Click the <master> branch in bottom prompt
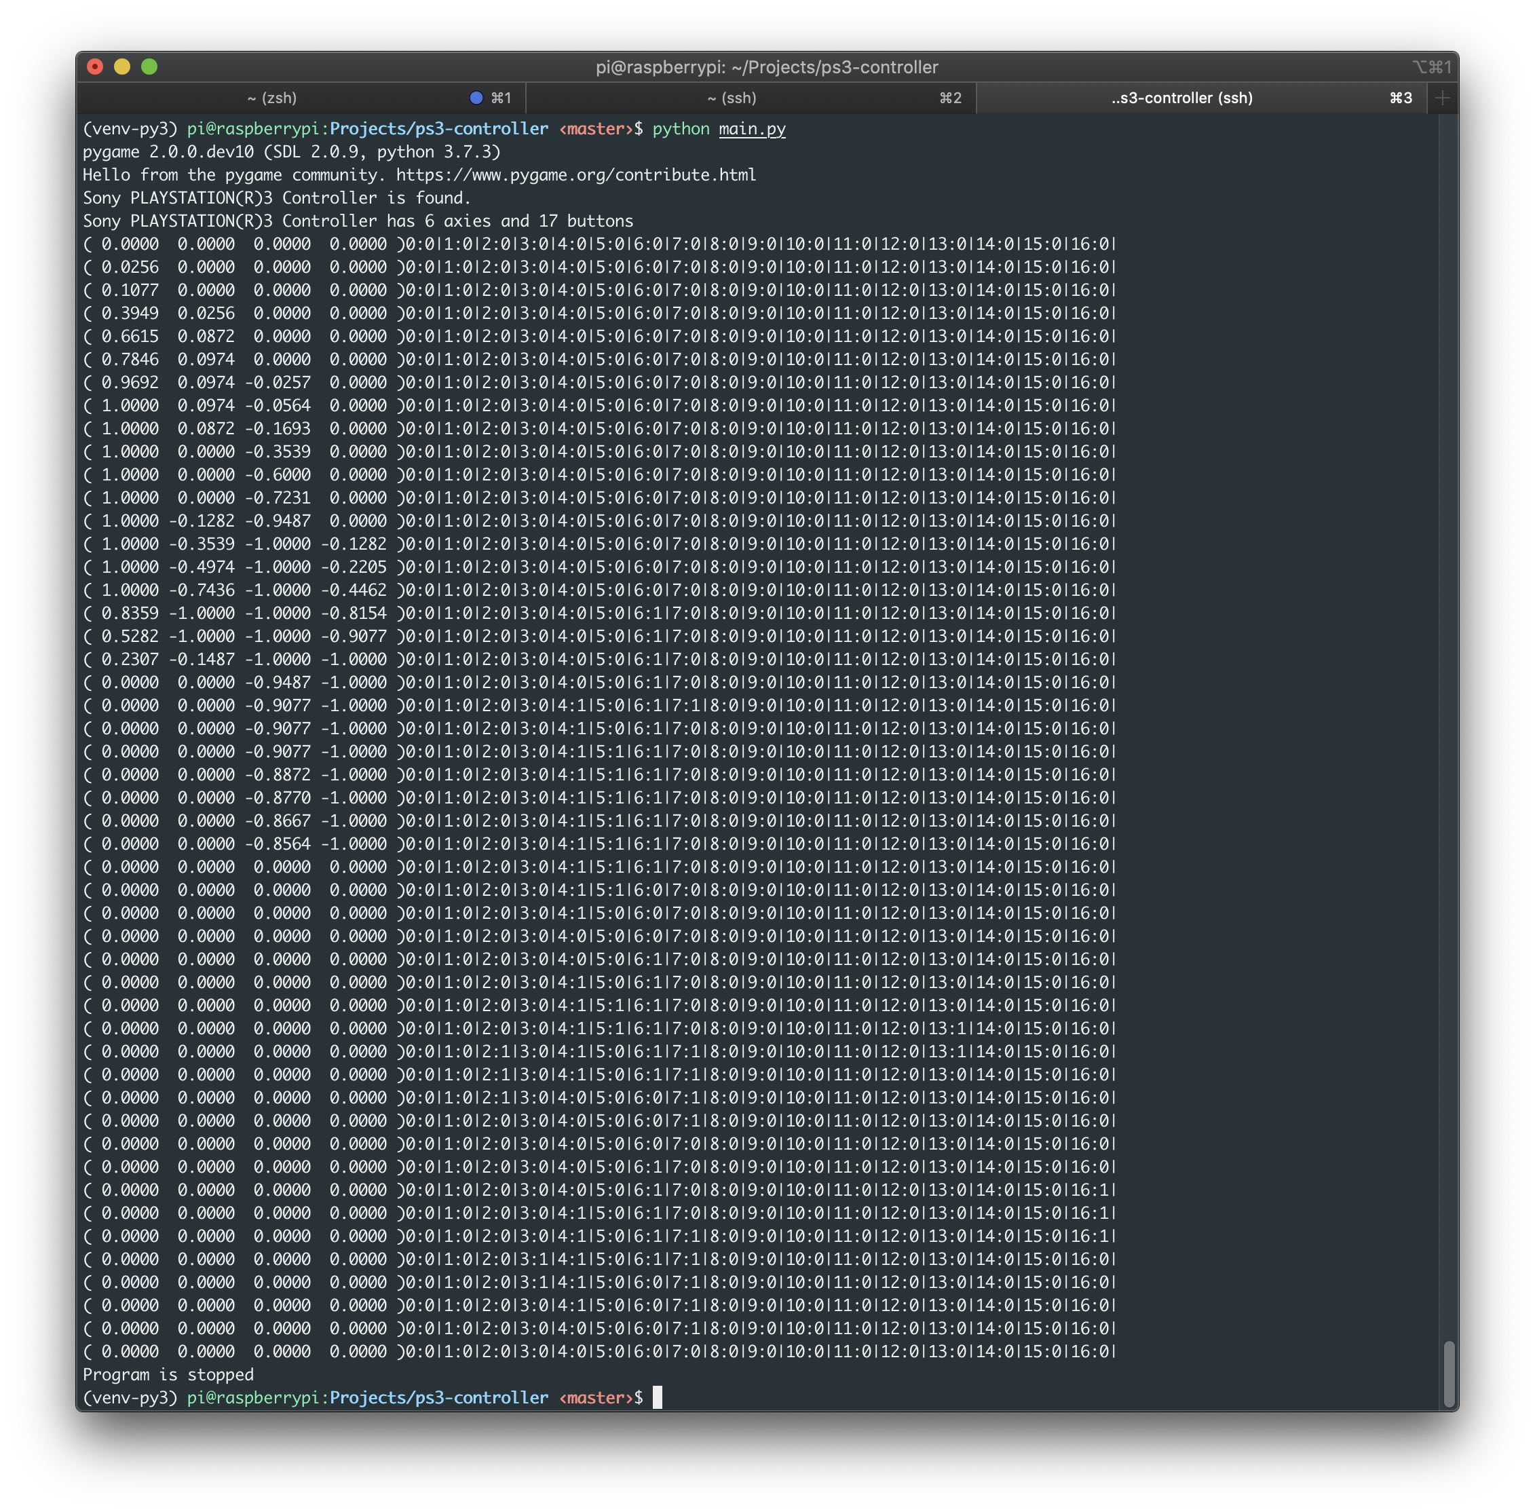The height and width of the screenshot is (1512, 1535). point(596,1397)
